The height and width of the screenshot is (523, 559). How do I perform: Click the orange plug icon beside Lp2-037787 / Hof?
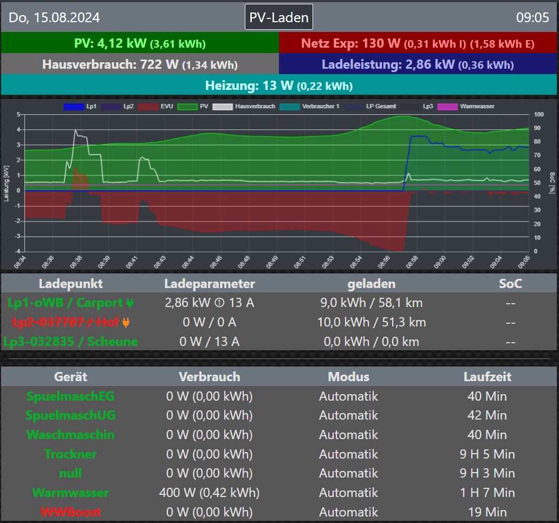(x=126, y=323)
